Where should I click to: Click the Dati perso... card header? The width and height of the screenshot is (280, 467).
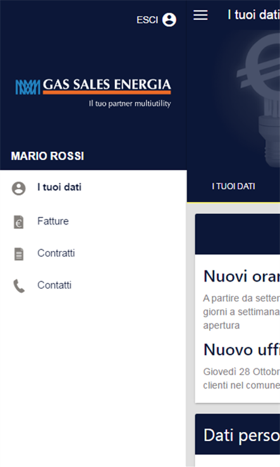point(238,434)
